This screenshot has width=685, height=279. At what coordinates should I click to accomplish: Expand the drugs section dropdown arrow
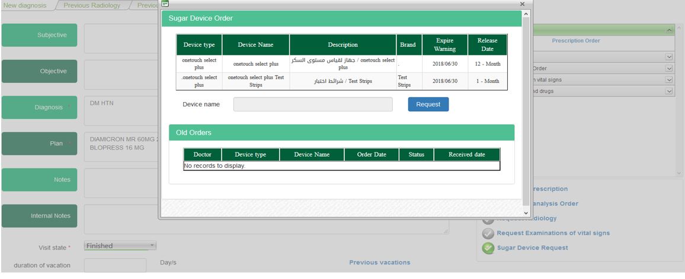click(x=670, y=92)
